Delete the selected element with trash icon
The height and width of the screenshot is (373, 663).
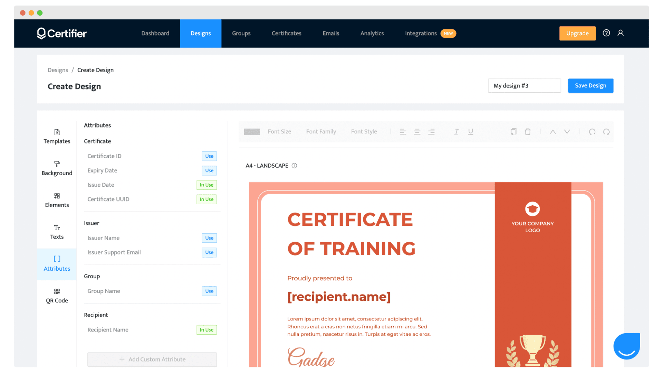(x=528, y=132)
